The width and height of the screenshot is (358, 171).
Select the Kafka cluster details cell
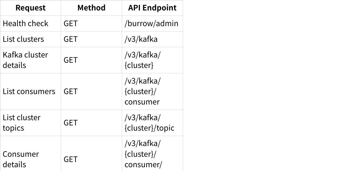click(x=25, y=60)
